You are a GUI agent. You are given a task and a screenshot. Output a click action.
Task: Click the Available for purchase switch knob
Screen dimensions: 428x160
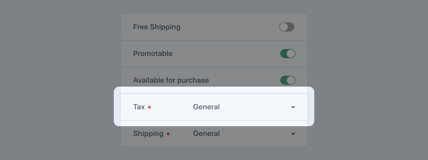[291, 80]
